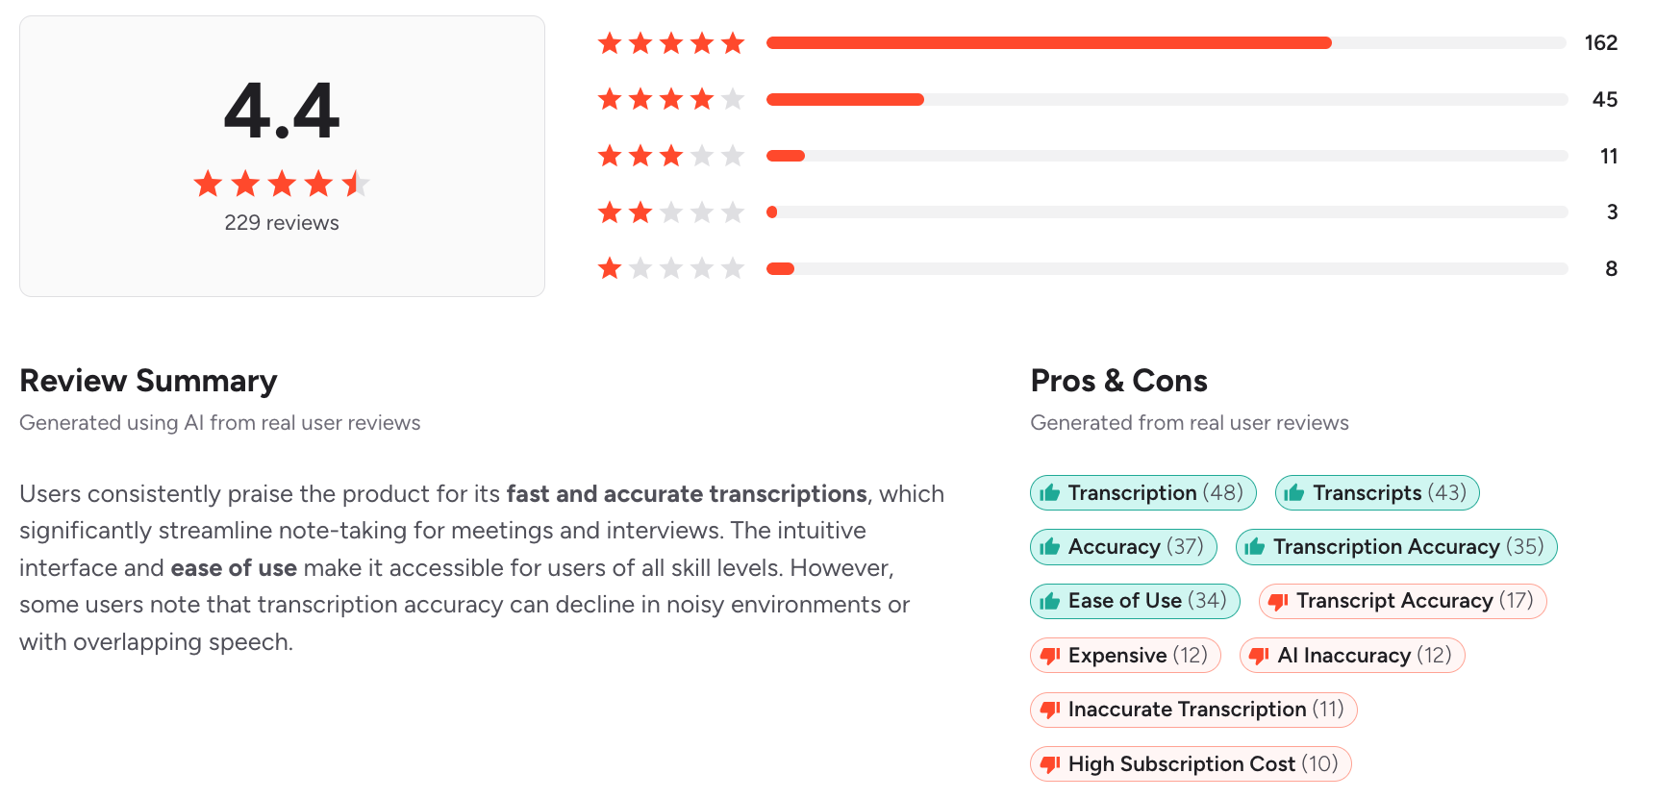Viewport: 1656px width, 798px height.
Task: Select the Inaccurate Transcription (11) con tag
Action: pos(1192,710)
